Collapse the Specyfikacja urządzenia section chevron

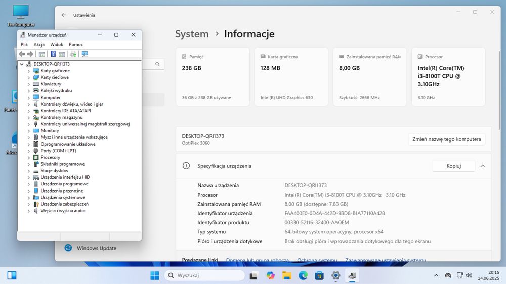click(483, 166)
